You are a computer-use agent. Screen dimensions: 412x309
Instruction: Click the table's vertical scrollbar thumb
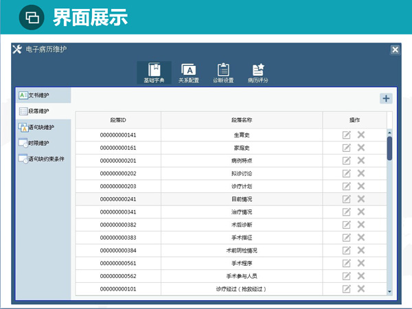click(389, 148)
